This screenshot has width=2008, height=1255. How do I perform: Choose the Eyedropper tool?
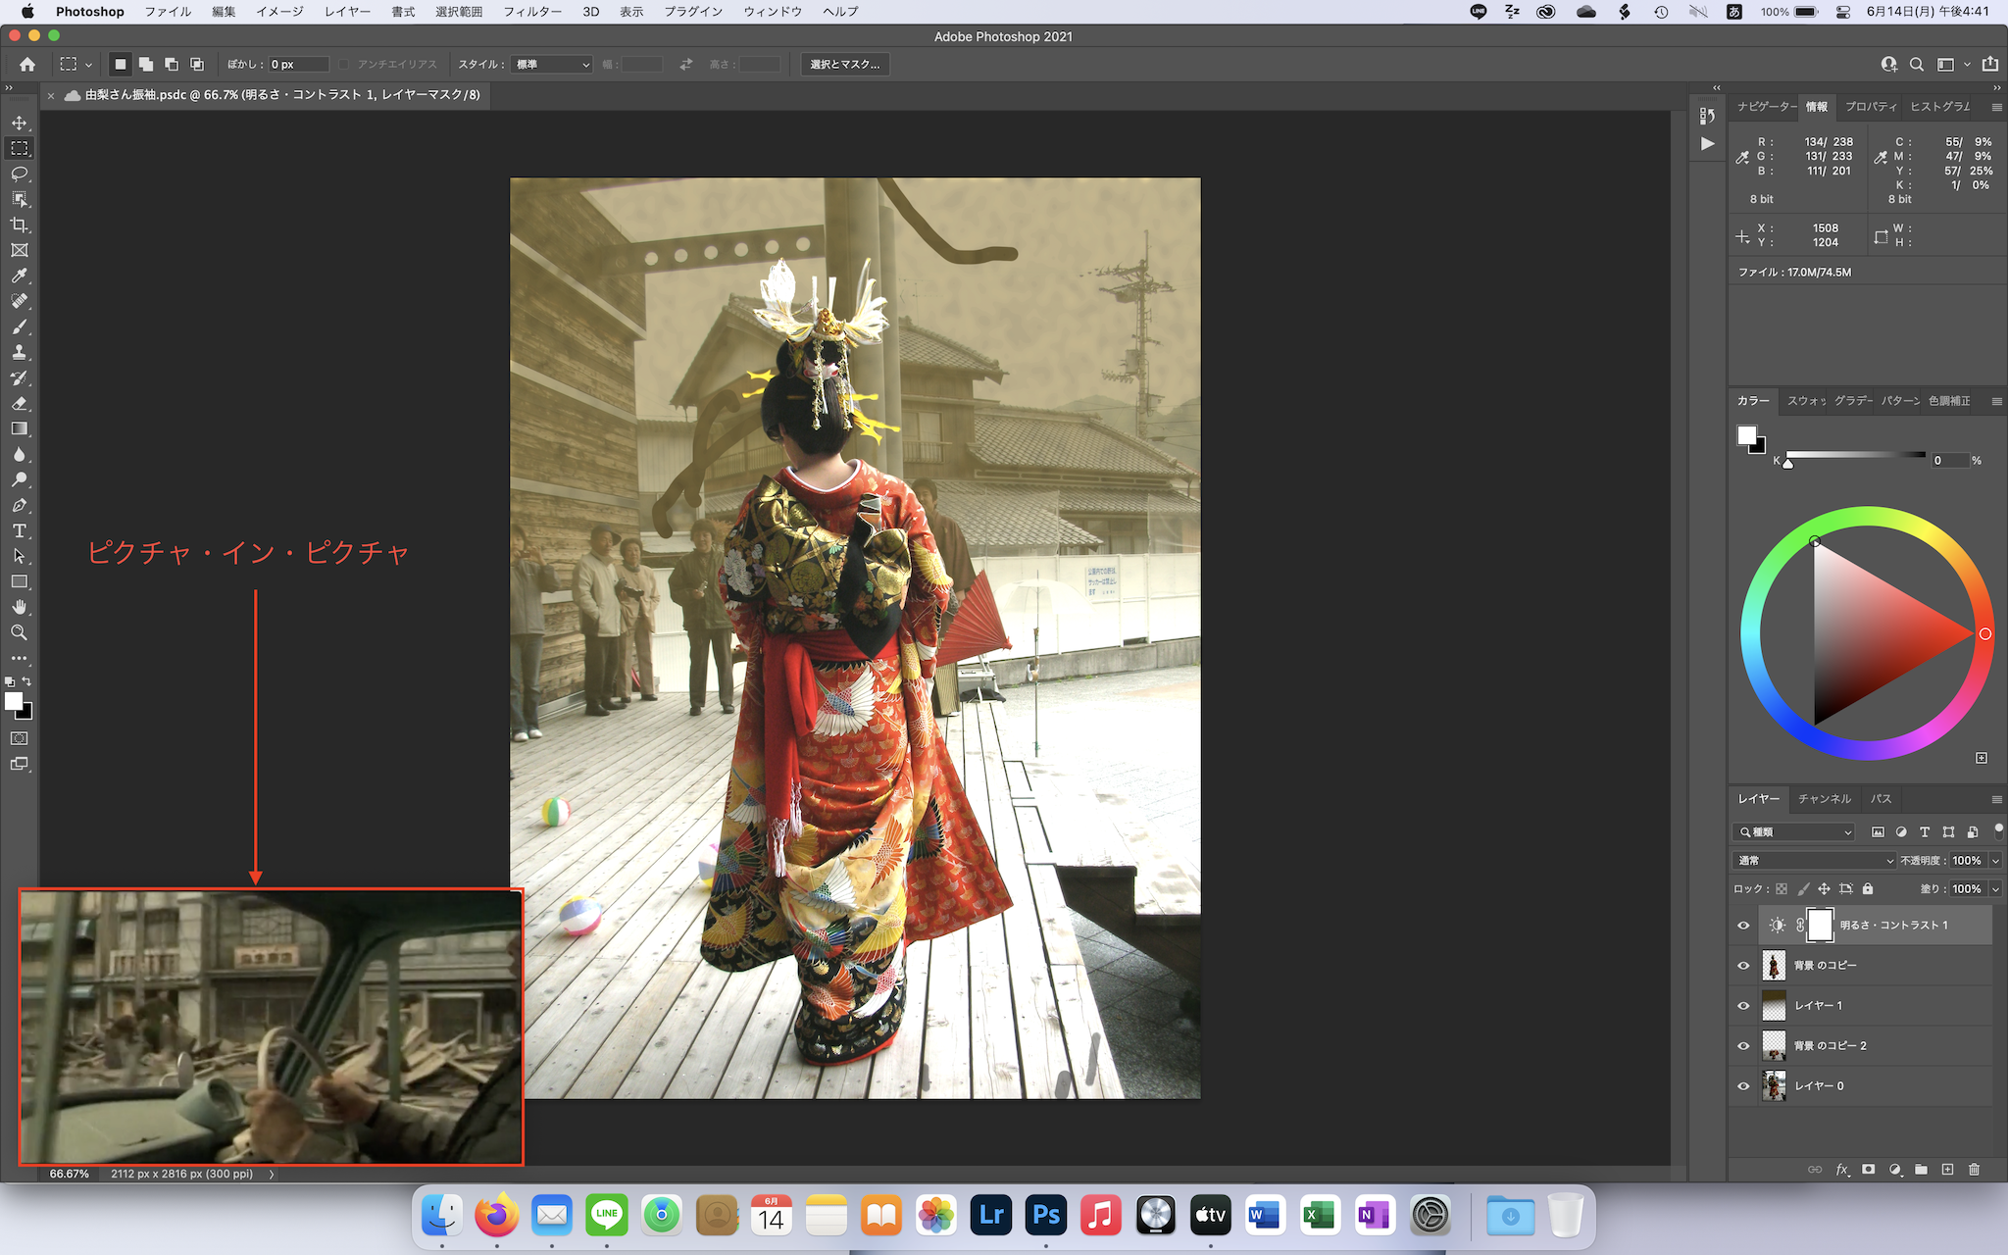[19, 276]
